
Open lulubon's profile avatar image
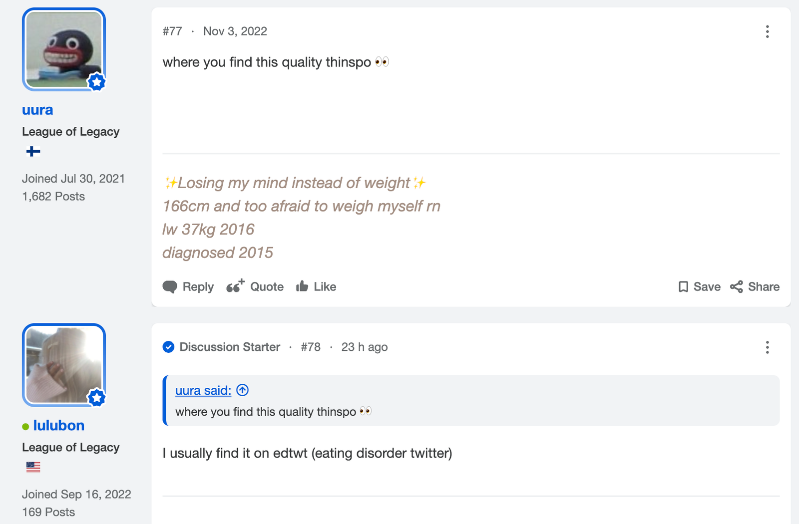[64, 365]
